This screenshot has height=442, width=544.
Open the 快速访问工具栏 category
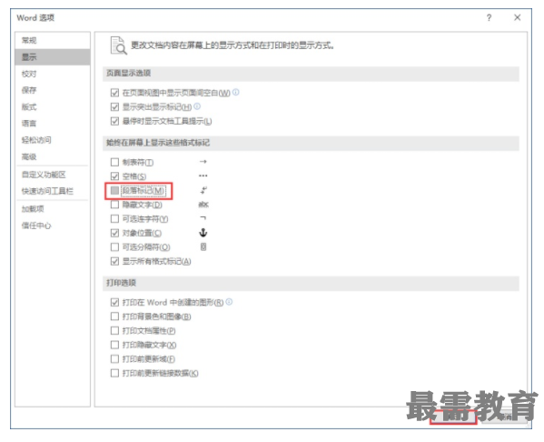(x=53, y=191)
